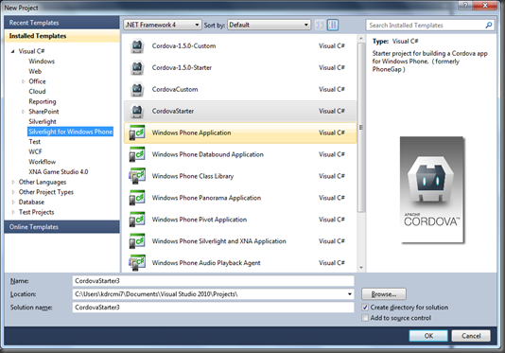Switch to medium icons view

click(x=333, y=25)
